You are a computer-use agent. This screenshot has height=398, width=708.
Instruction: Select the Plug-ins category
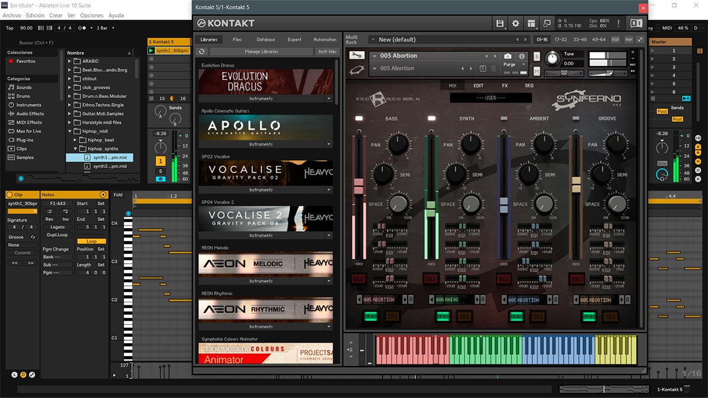point(25,140)
